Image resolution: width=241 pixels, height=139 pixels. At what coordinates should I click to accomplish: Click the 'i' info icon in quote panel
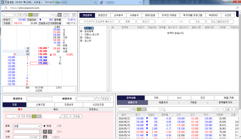[63, 15]
